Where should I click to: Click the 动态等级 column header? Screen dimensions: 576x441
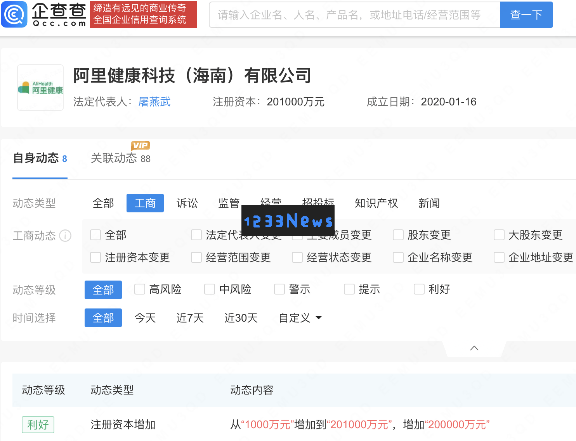[43, 390]
